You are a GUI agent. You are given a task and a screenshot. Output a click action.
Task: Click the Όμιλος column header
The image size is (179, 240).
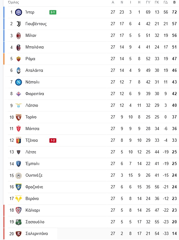pos(14,2)
